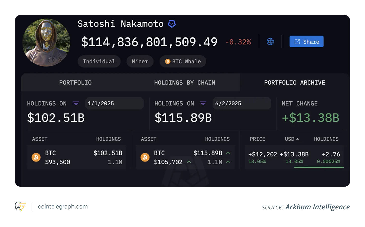The width and height of the screenshot is (365, 227).
Task: Follow the Arkham Intelligence source link
Action: (317, 207)
